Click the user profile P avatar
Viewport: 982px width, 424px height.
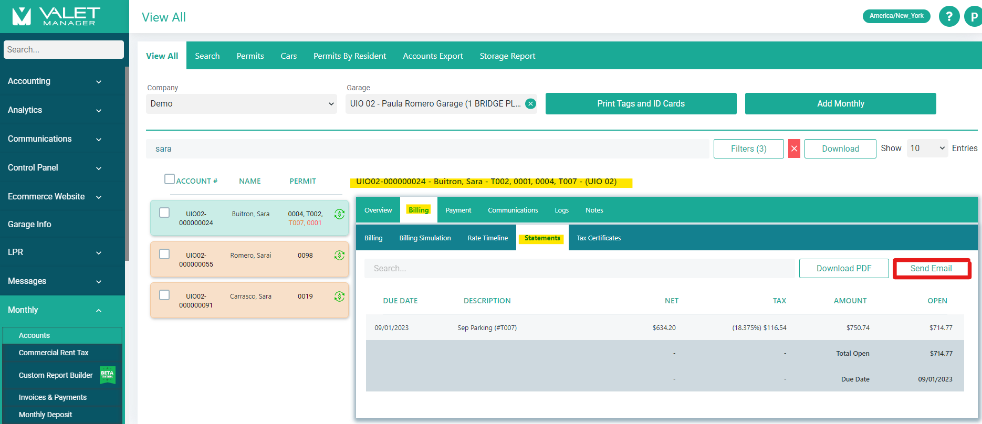tap(973, 16)
